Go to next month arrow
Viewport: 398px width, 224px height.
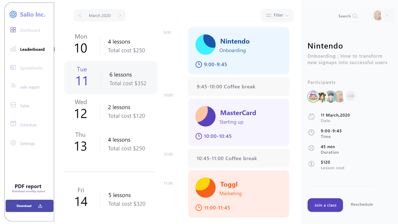pyautogui.click(x=120, y=16)
